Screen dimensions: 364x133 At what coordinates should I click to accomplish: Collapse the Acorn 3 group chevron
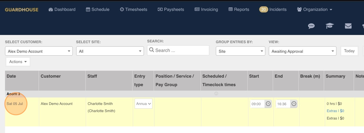pos(216,94)
